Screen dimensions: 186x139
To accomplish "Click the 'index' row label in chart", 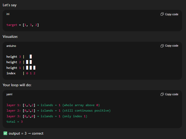I will point(11,73).
